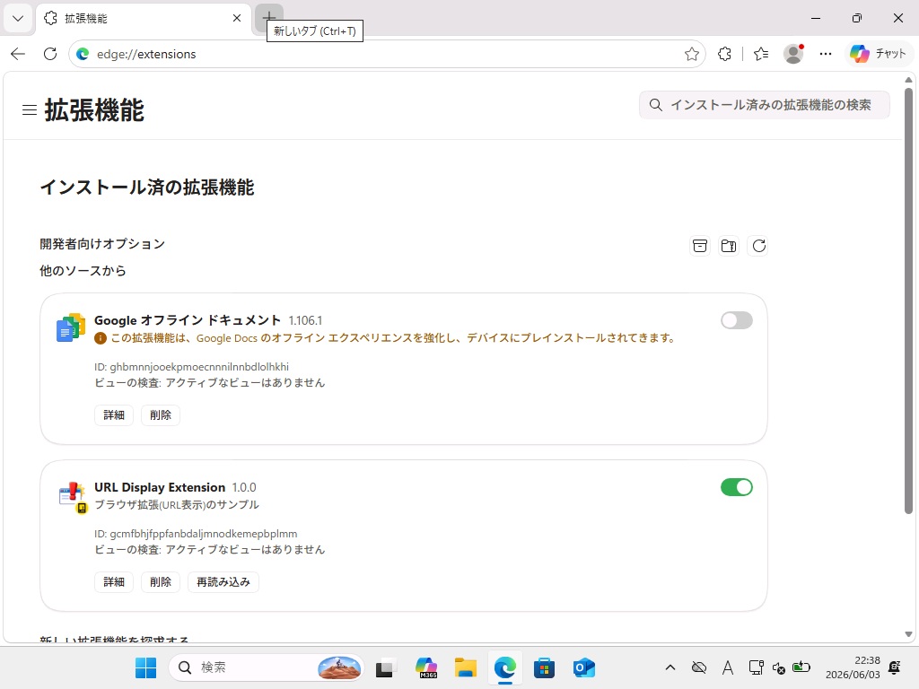Select the 拡張機能 browser tab

pyautogui.click(x=144, y=18)
